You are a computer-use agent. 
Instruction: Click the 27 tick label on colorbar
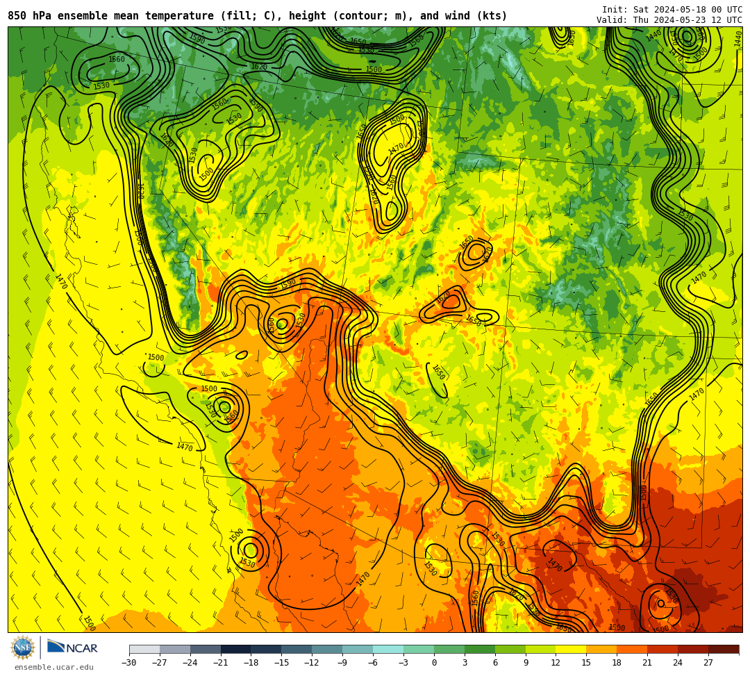708,663
